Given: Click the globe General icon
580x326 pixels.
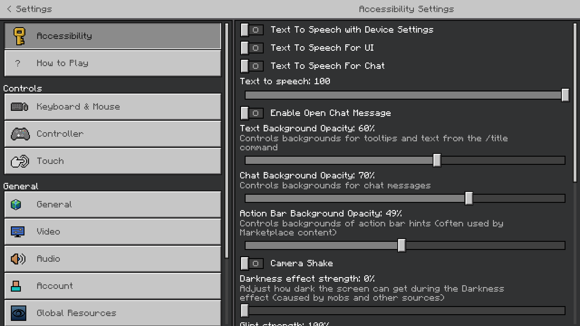Looking at the screenshot, I should pos(16,205).
